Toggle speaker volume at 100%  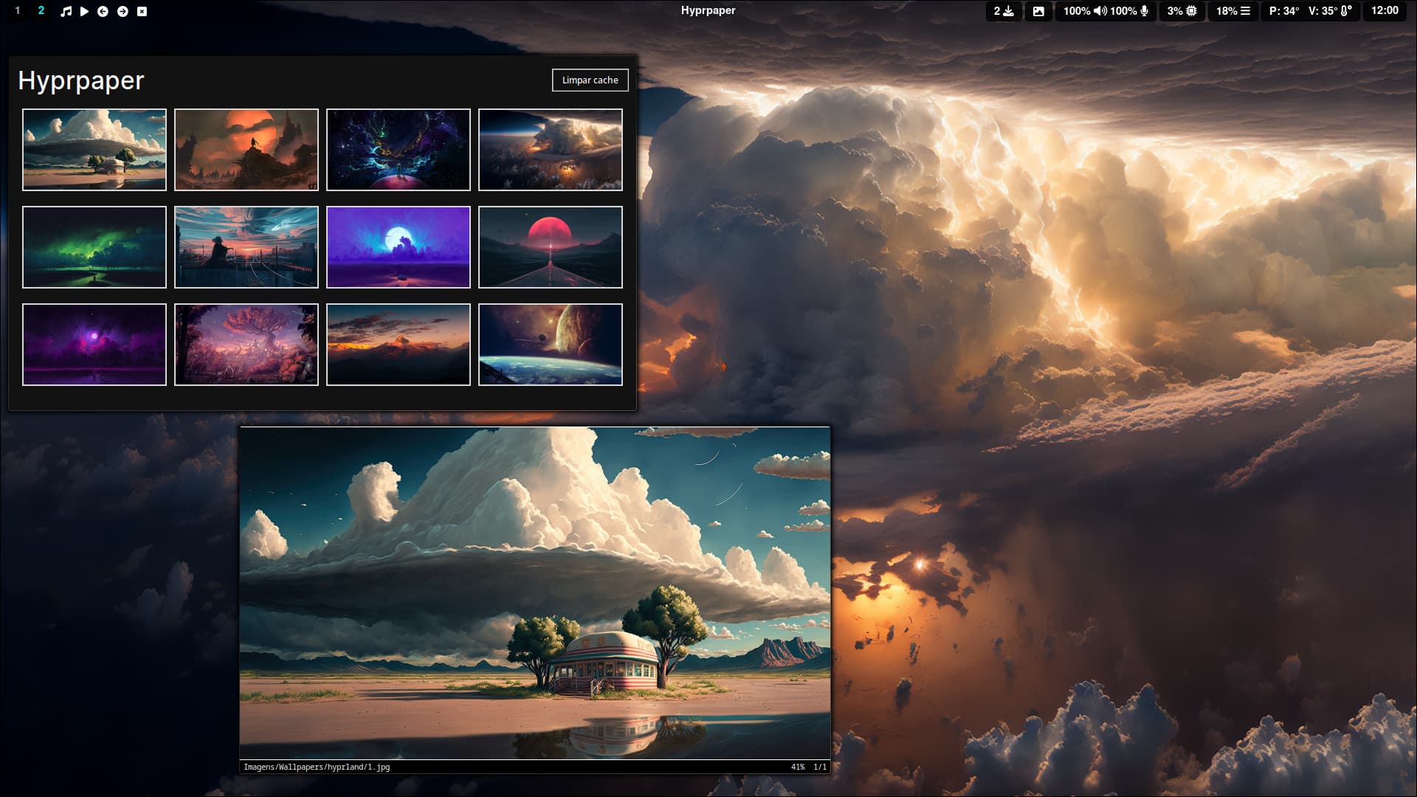(1086, 11)
